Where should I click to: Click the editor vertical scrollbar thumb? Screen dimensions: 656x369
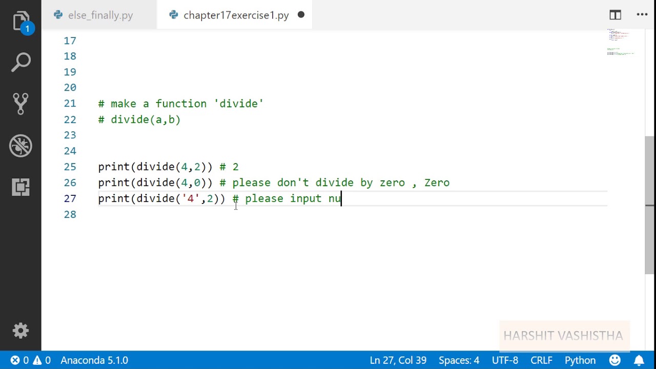click(x=650, y=205)
